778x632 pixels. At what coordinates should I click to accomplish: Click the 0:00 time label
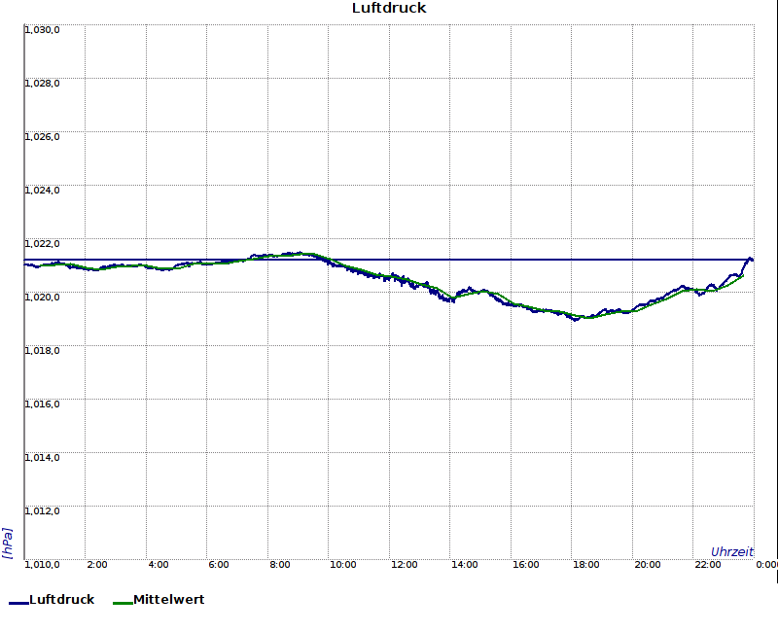click(766, 565)
